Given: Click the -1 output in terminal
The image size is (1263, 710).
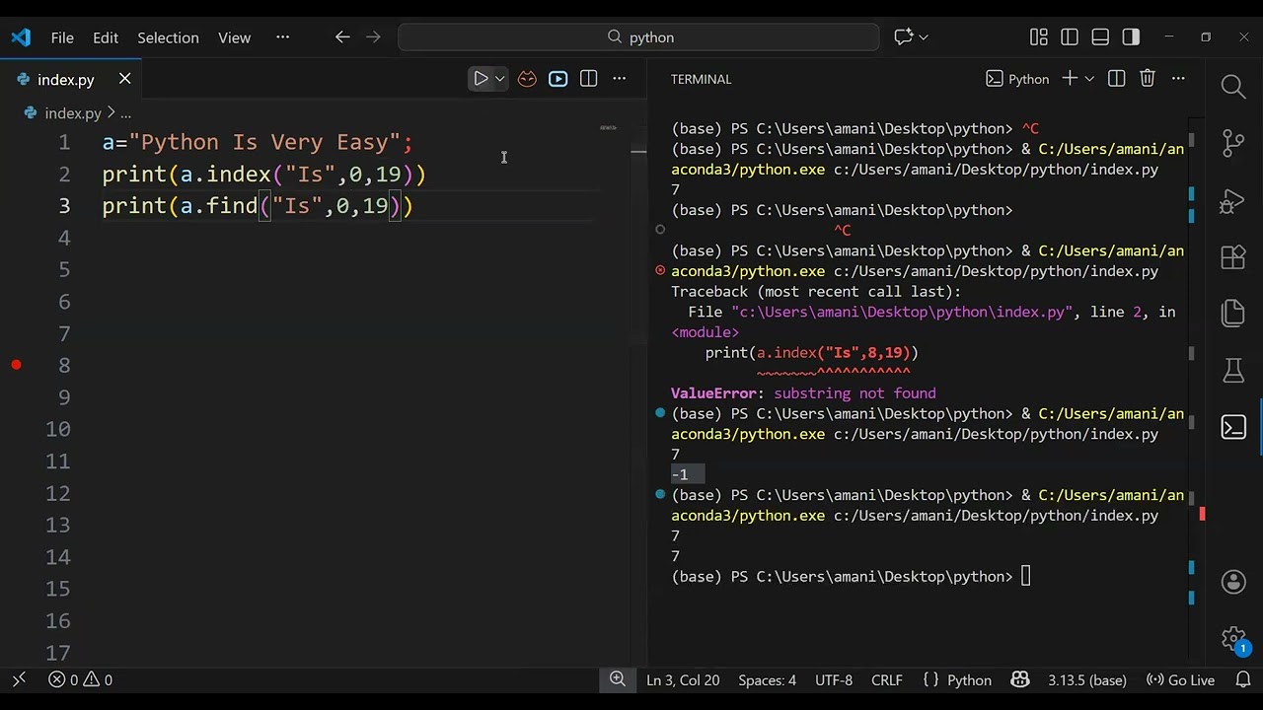Looking at the screenshot, I should click(680, 474).
